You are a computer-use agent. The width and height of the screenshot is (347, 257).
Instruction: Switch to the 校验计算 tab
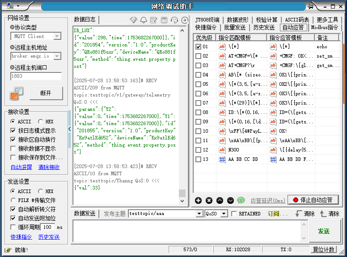point(267,20)
